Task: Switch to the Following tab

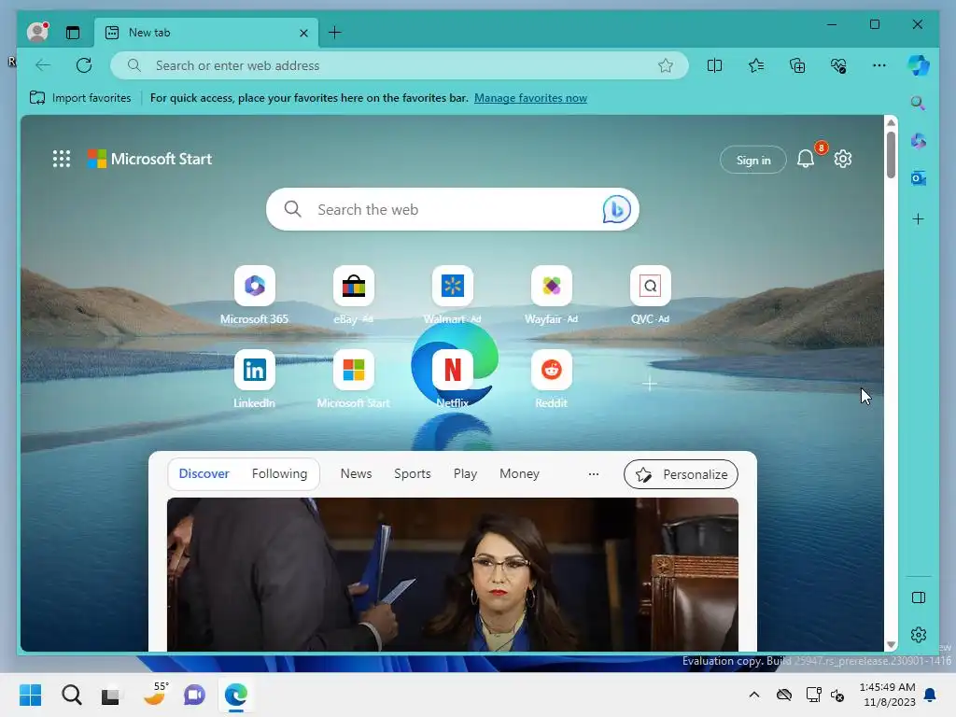Action: coord(279,473)
